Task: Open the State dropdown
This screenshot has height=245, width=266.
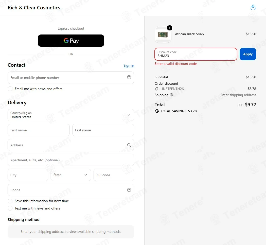Action: tap(71, 175)
